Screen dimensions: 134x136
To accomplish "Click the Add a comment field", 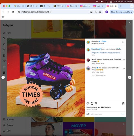I will pyautogui.click(x=105, y=114).
